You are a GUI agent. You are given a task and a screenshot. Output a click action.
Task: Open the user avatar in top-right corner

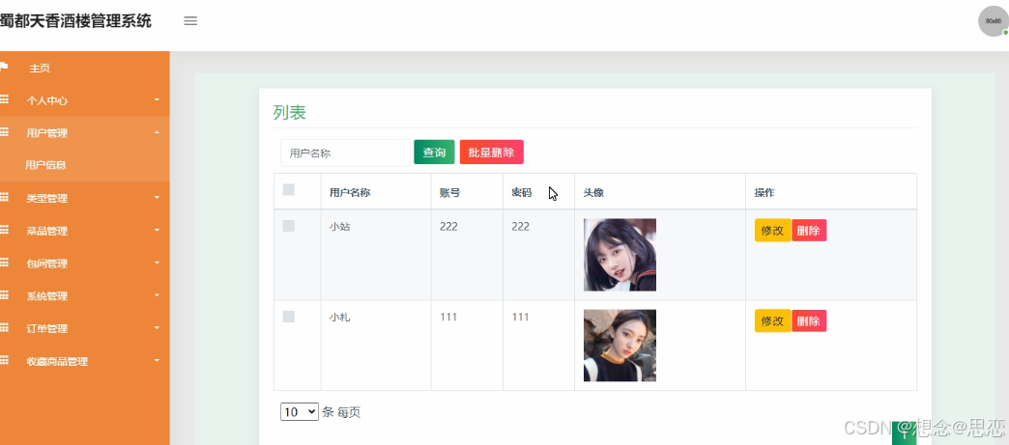coord(993,21)
